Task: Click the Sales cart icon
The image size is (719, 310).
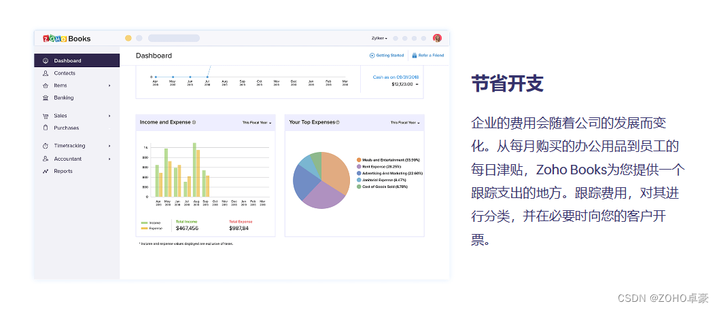Action: [46, 116]
